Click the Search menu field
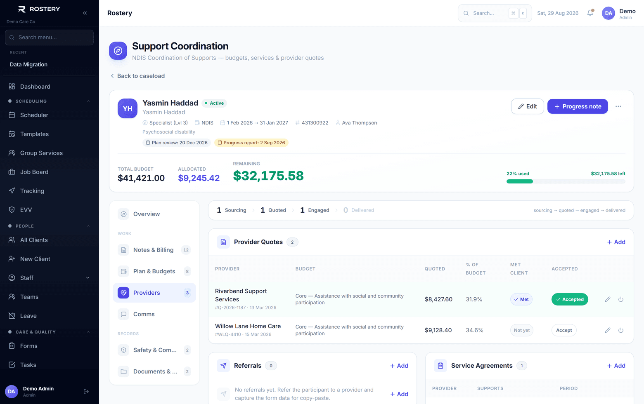This screenshot has height=404, width=644. (49, 38)
